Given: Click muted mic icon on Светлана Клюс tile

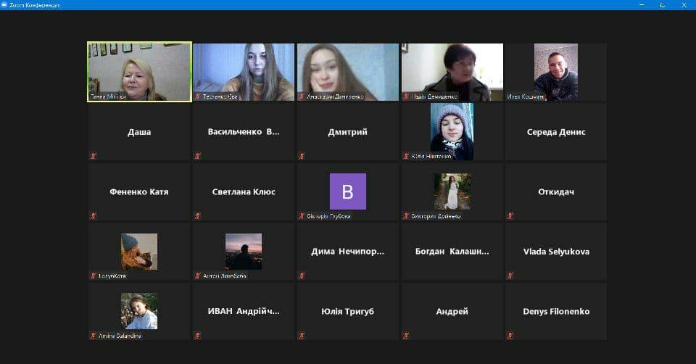Looking at the screenshot, I should [197, 216].
